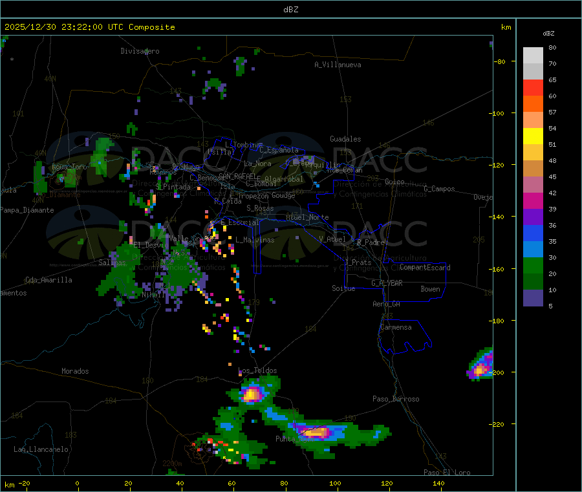Click the C_Espanola location label
The width and height of the screenshot is (582, 492).
coord(279,150)
